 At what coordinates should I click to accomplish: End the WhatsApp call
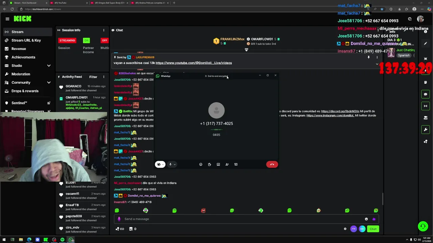[x=272, y=164]
